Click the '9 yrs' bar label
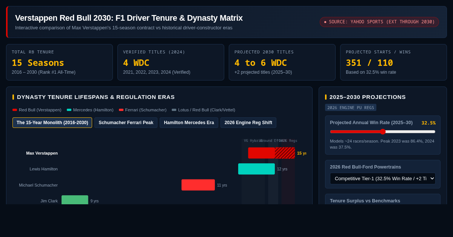Viewport: 453px width, 237px height. point(94,201)
